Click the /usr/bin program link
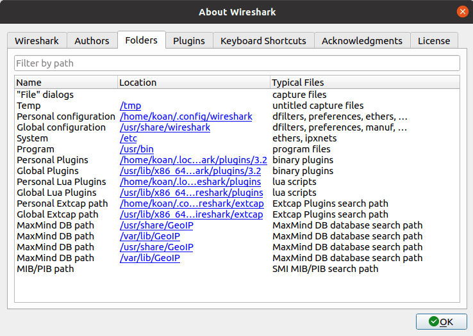 pyautogui.click(x=133, y=149)
